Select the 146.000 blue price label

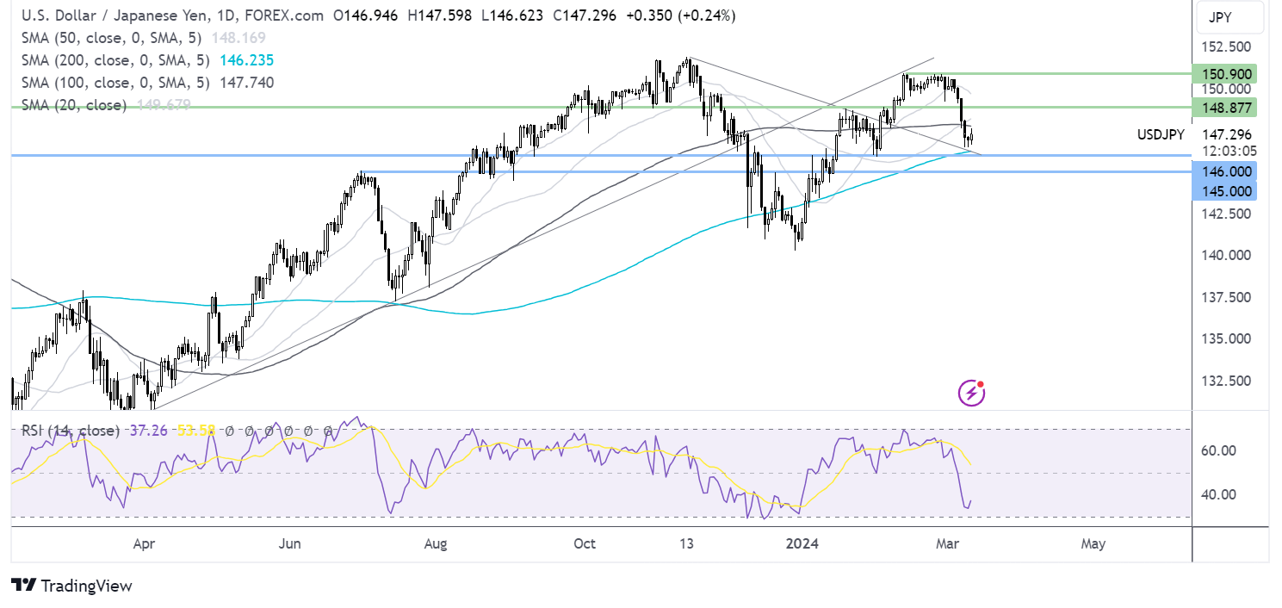point(1224,171)
